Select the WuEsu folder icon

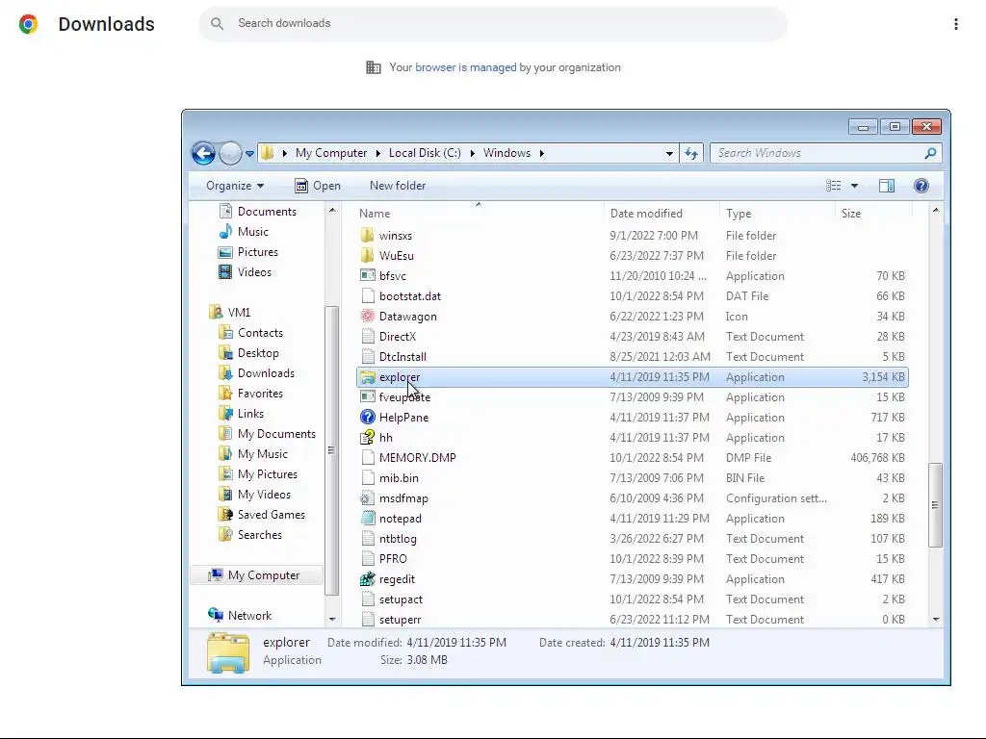tap(368, 256)
